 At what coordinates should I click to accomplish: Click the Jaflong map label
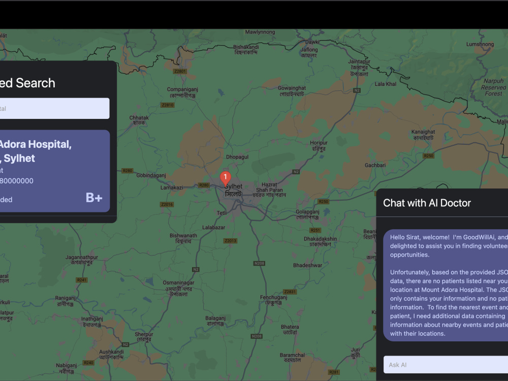click(x=309, y=52)
